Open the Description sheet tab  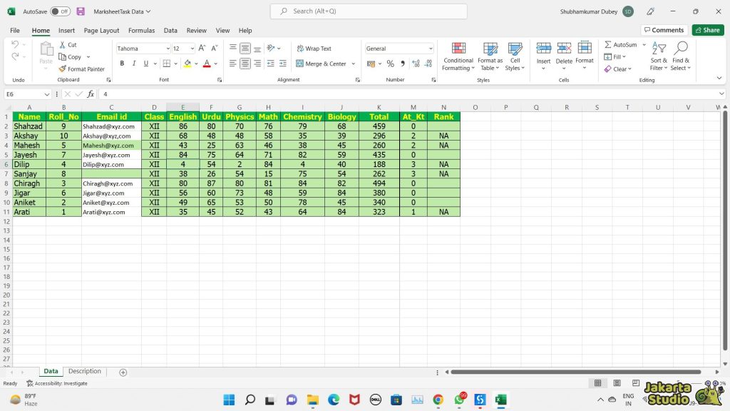84,371
